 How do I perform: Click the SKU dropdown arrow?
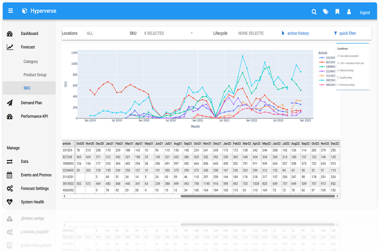point(192,33)
